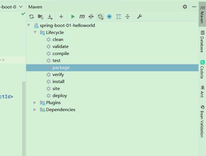Show dependencies diagram lightning icon
This screenshot has width=206, height=156.
pyautogui.click(x=109, y=17)
